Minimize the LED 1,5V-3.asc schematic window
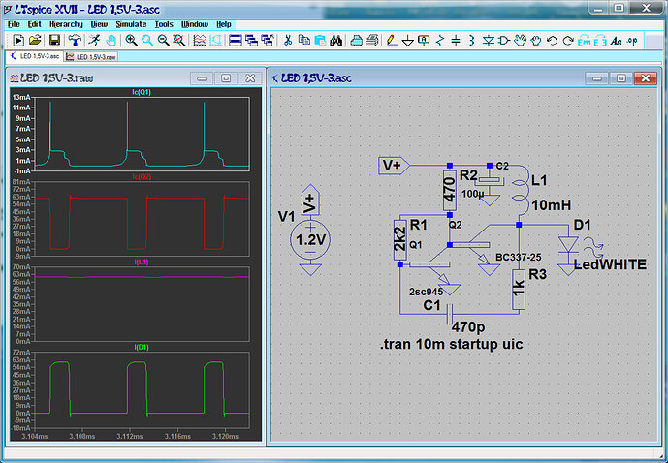Viewport: 668px width, 463px height. 597,78
